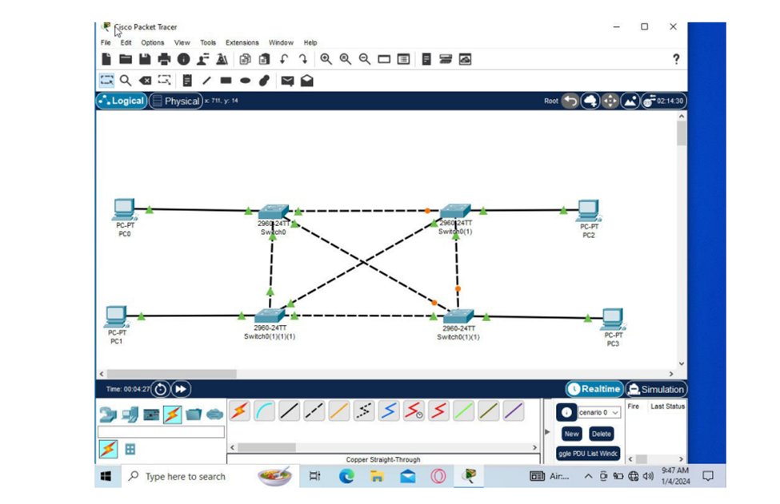This screenshot has width=780, height=504.
Task: Open the View menu
Action: (182, 42)
